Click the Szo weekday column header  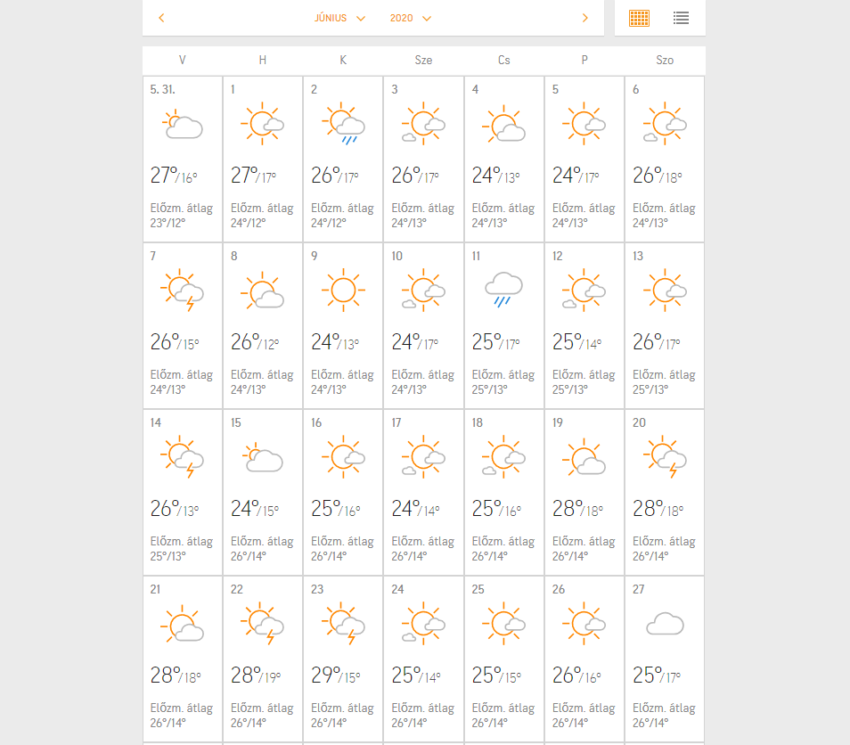(665, 61)
